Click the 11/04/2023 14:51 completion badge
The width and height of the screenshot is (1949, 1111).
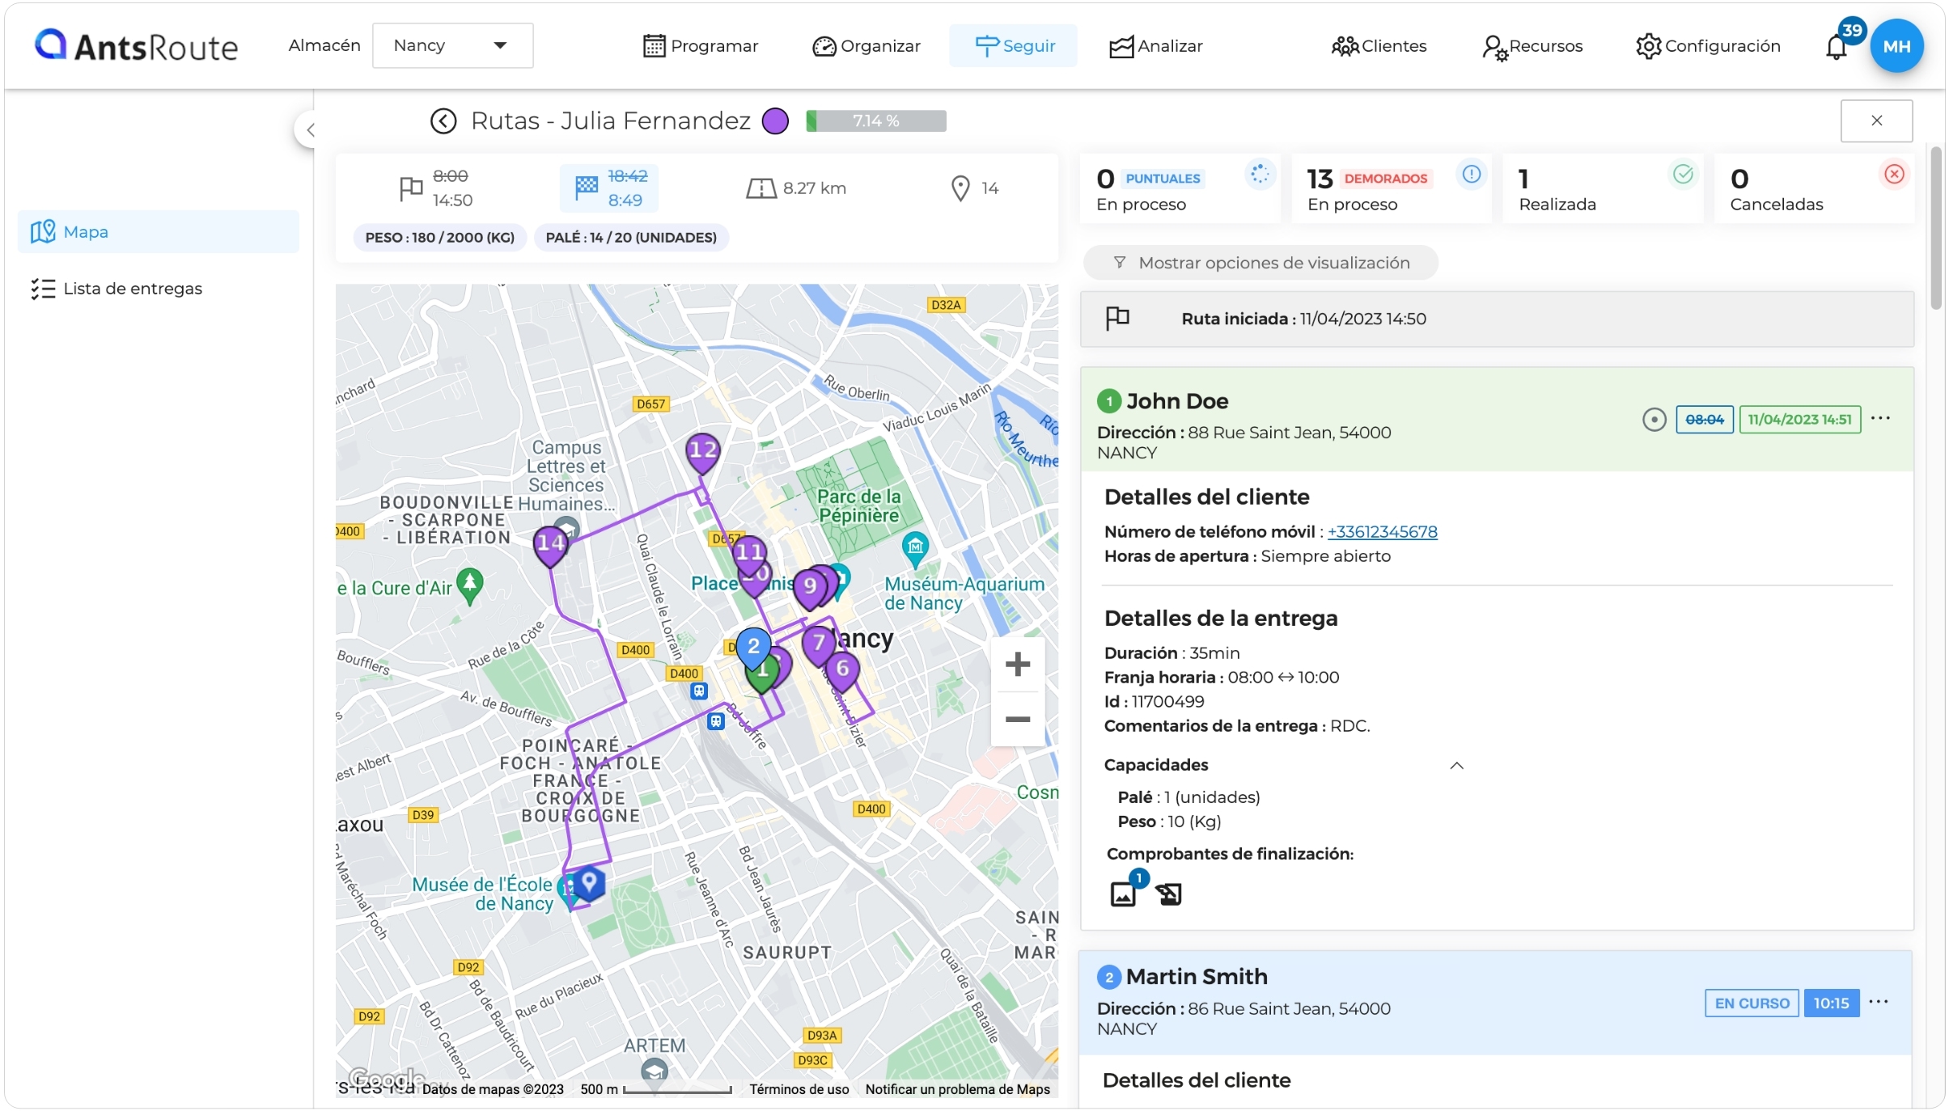[1799, 420]
